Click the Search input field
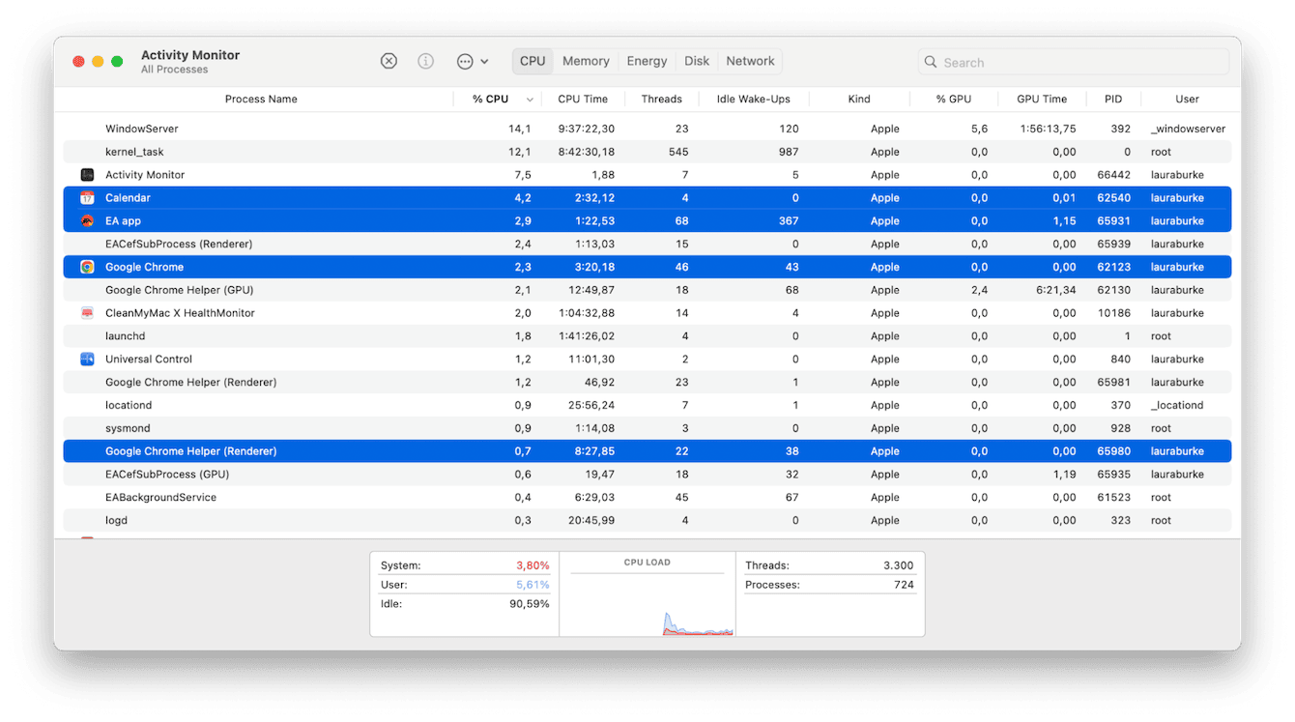This screenshot has width=1295, height=722. click(1073, 62)
